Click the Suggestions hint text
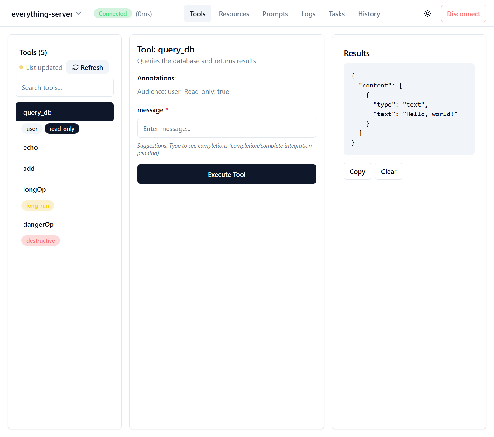 pyautogui.click(x=224, y=149)
